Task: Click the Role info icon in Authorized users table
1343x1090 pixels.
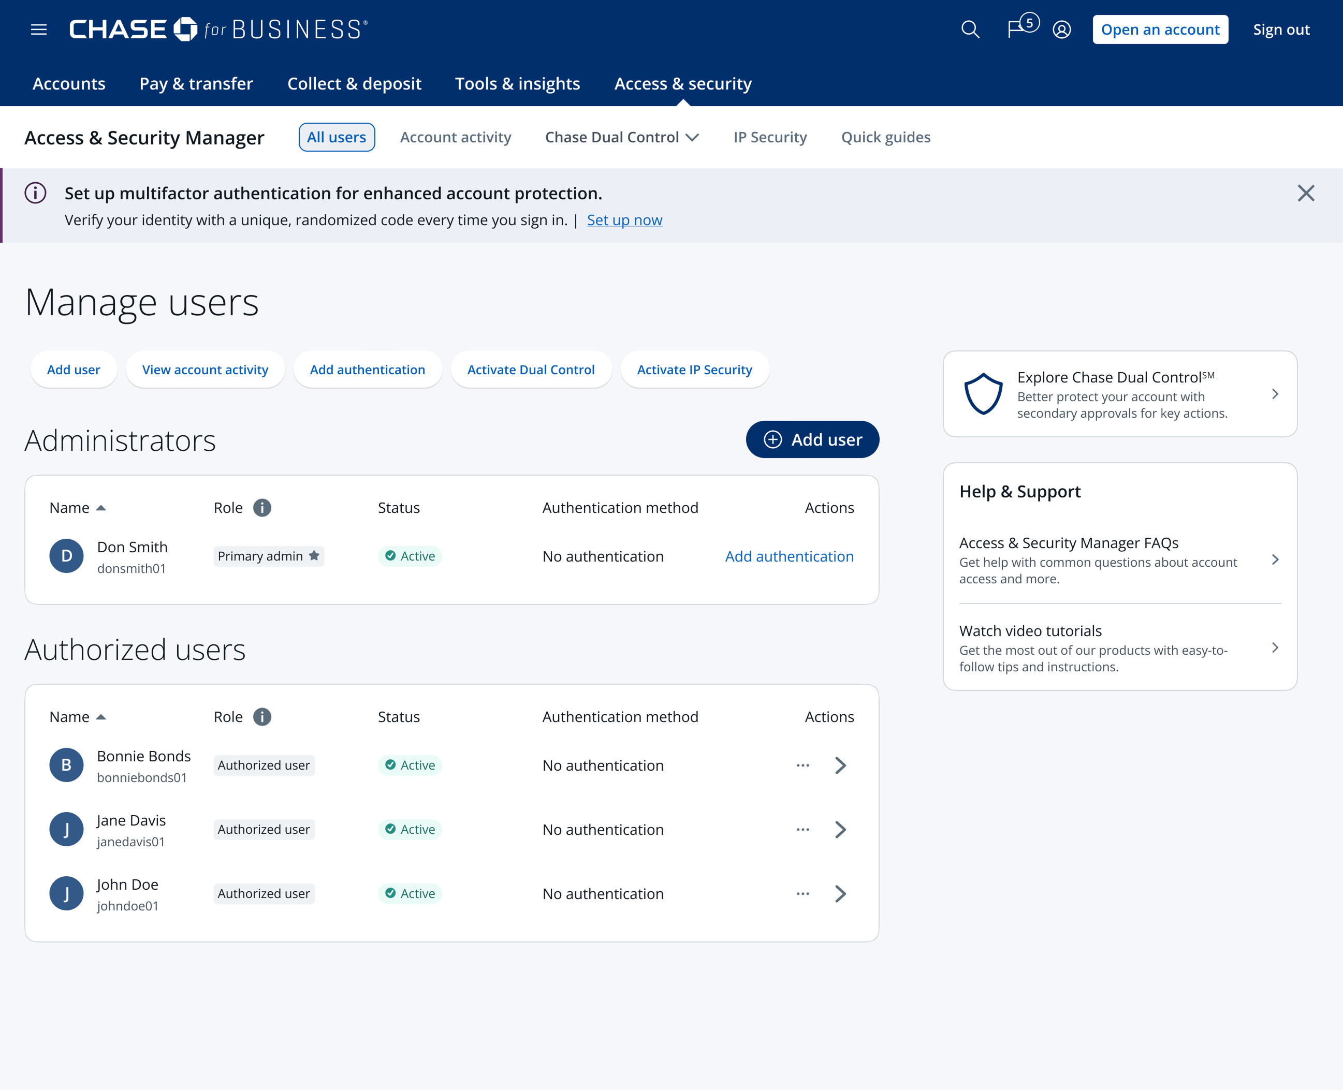Action: tap(262, 716)
